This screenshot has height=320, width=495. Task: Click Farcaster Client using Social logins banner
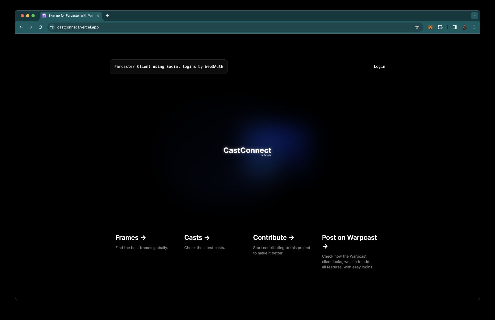[169, 67]
